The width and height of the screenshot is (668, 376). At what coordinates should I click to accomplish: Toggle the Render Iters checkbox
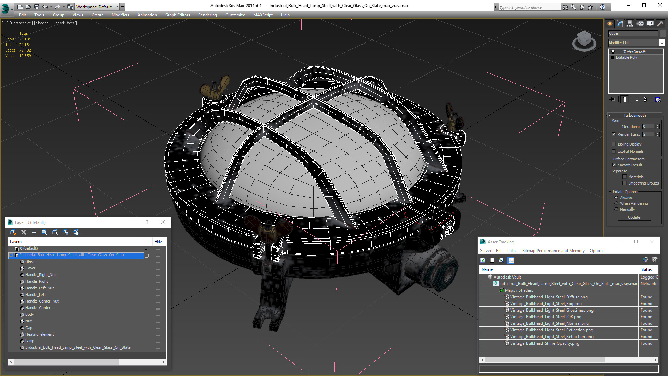click(x=614, y=134)
